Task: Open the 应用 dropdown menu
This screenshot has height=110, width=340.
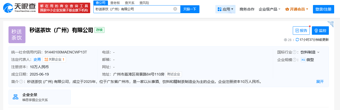Action: tap(225, 9)
